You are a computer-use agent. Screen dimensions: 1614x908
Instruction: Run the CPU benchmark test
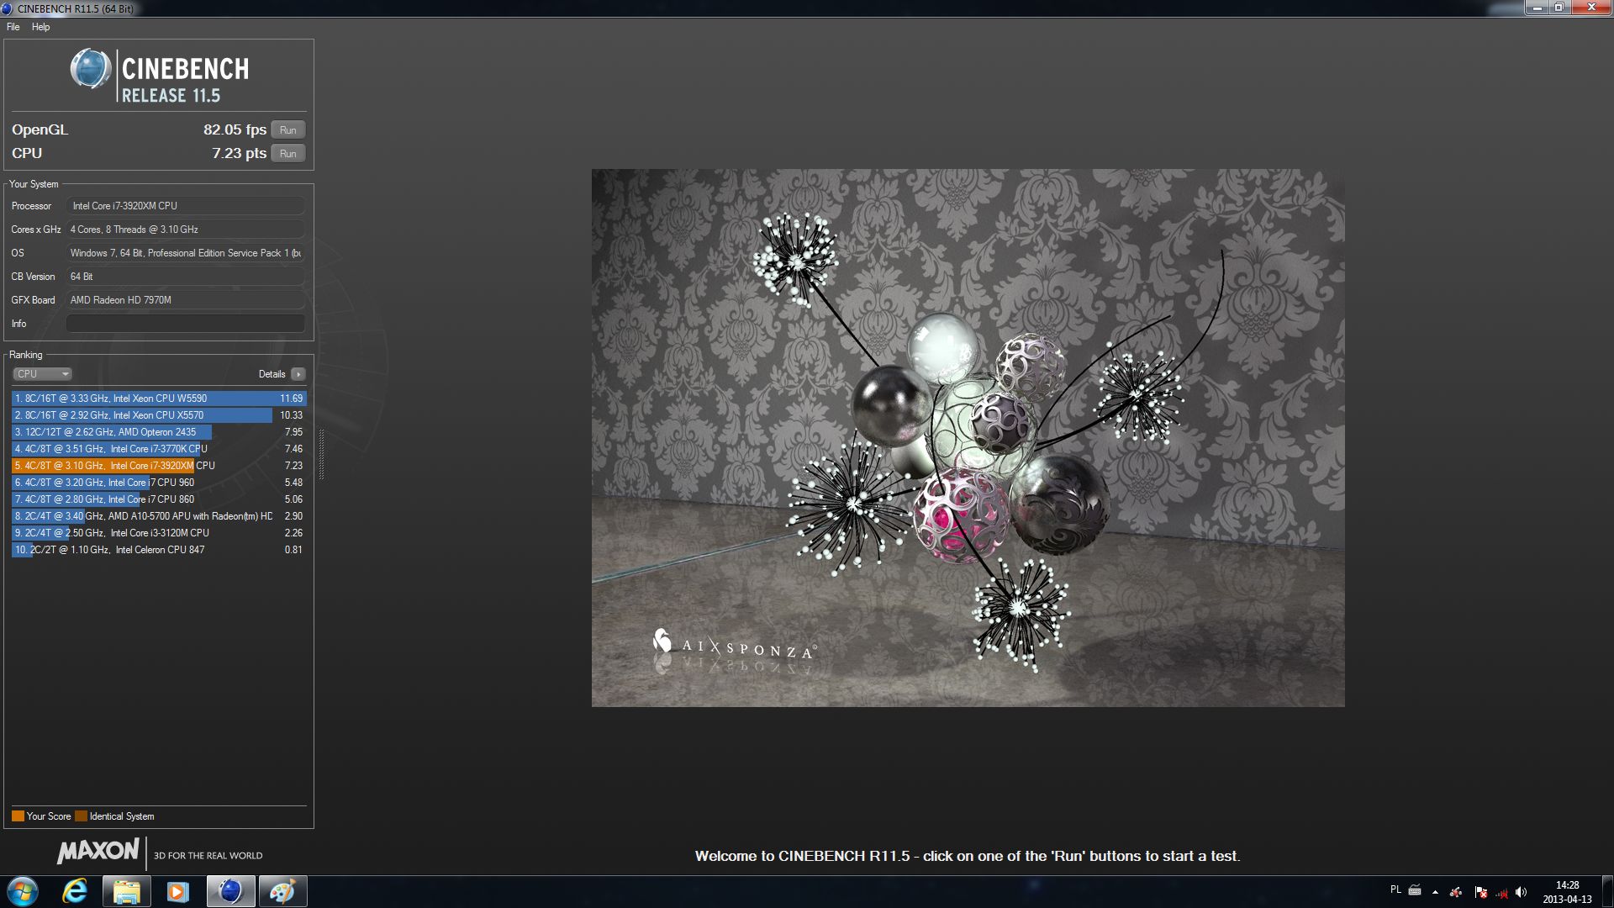coord(287,154)
